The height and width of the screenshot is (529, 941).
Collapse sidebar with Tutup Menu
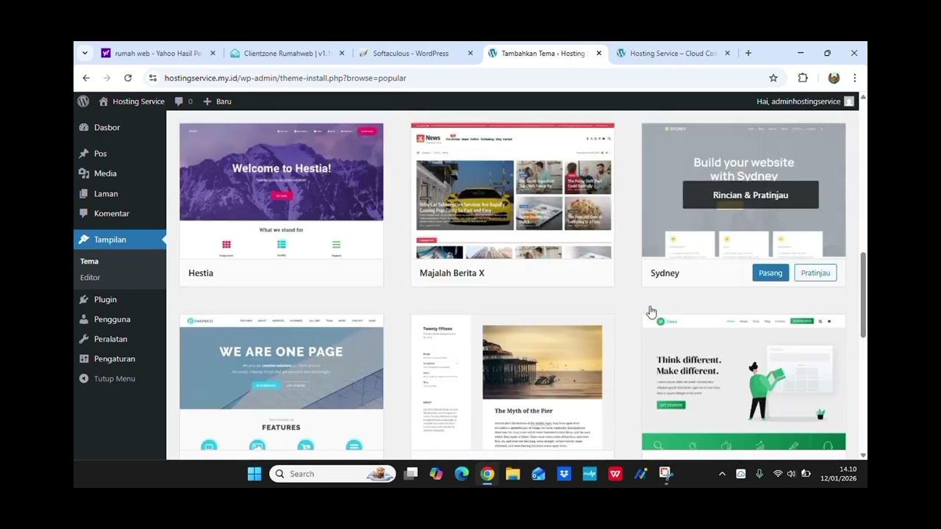click(x=114, y=378)
